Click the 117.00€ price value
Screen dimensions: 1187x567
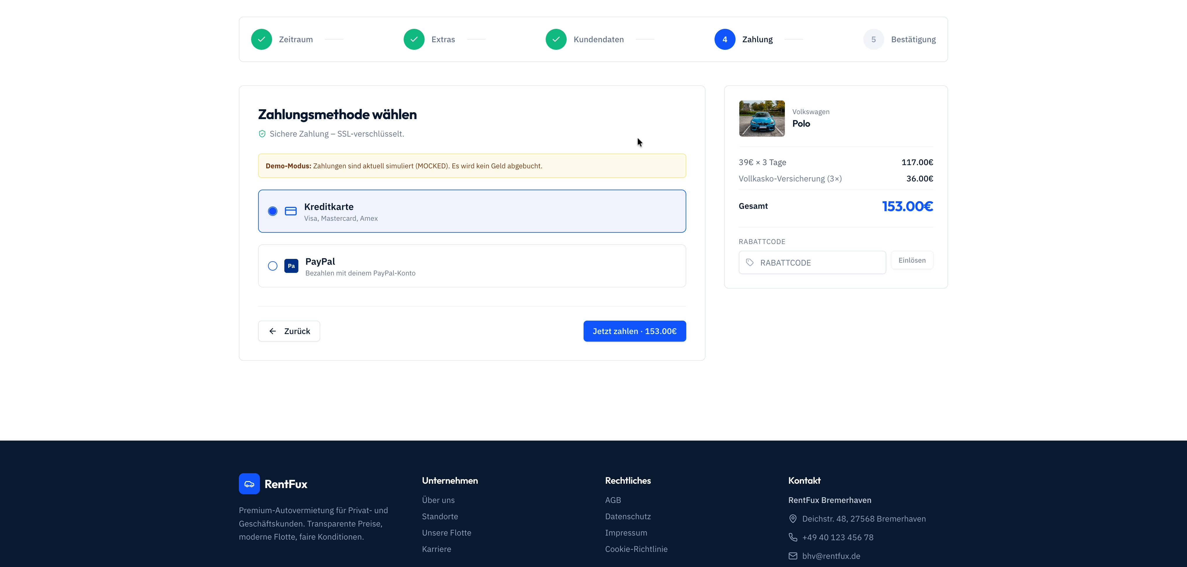(x=917, y=162)
